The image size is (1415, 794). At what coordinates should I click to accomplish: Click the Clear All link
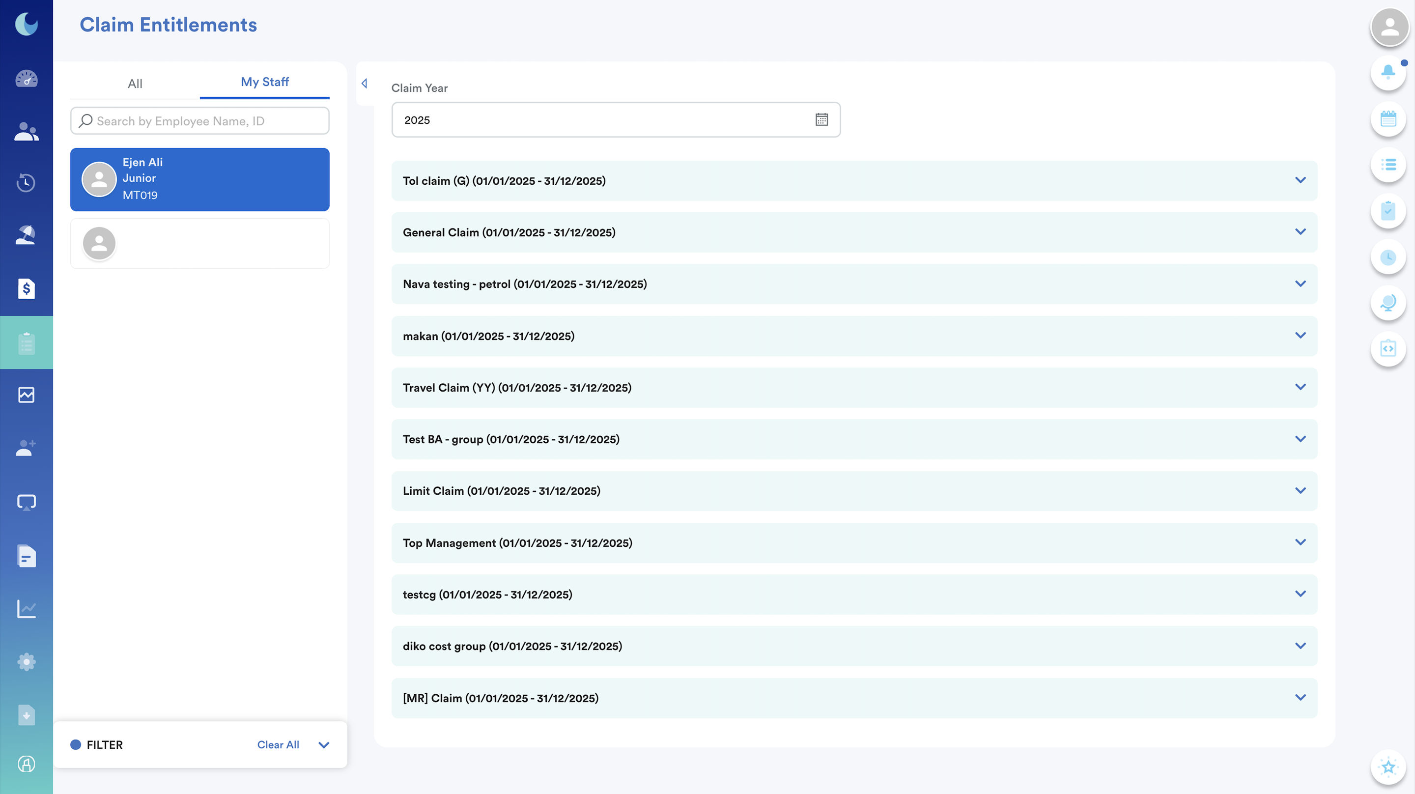tap(278, 744)
